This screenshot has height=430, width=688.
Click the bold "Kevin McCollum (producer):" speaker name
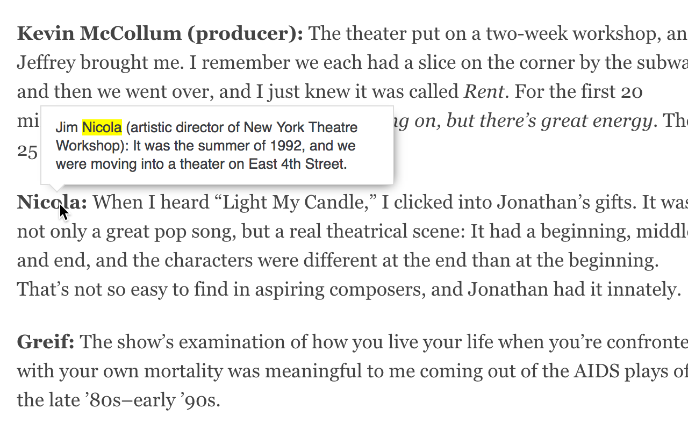pos(160,34)
